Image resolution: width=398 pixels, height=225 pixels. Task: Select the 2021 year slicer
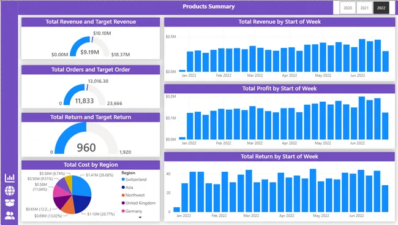pyautogui.click(x=364, y=8)
